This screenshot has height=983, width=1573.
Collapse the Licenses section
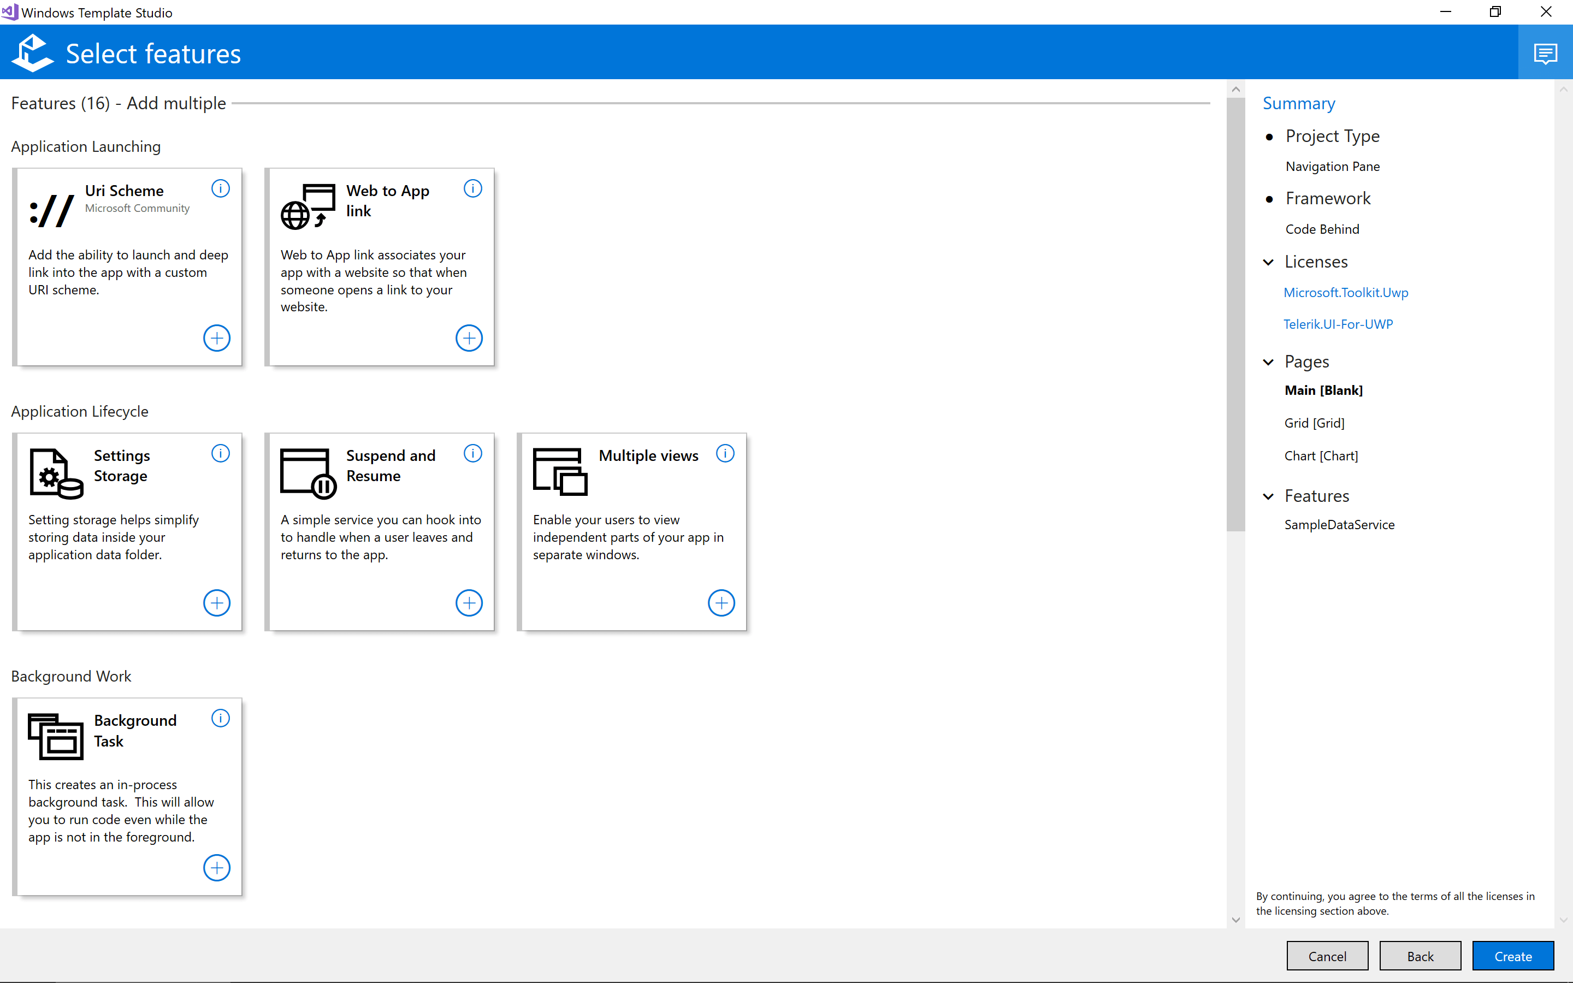click(1268, 262)
